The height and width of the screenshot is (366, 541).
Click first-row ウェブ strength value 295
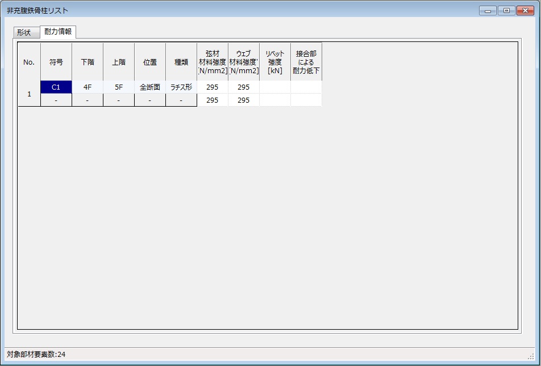(x=244, y=87)
